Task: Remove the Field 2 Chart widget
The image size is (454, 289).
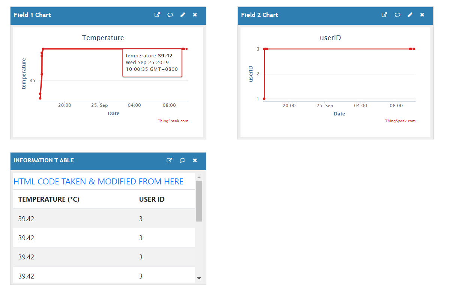Action: click(x=422, y=15)
